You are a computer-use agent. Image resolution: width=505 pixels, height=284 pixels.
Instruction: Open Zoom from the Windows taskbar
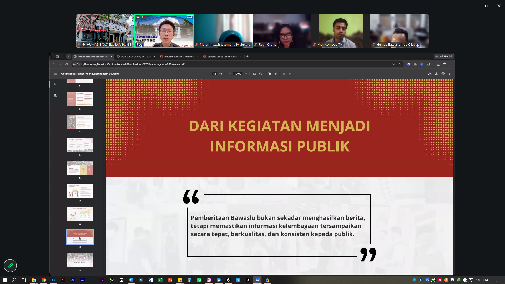258,280
